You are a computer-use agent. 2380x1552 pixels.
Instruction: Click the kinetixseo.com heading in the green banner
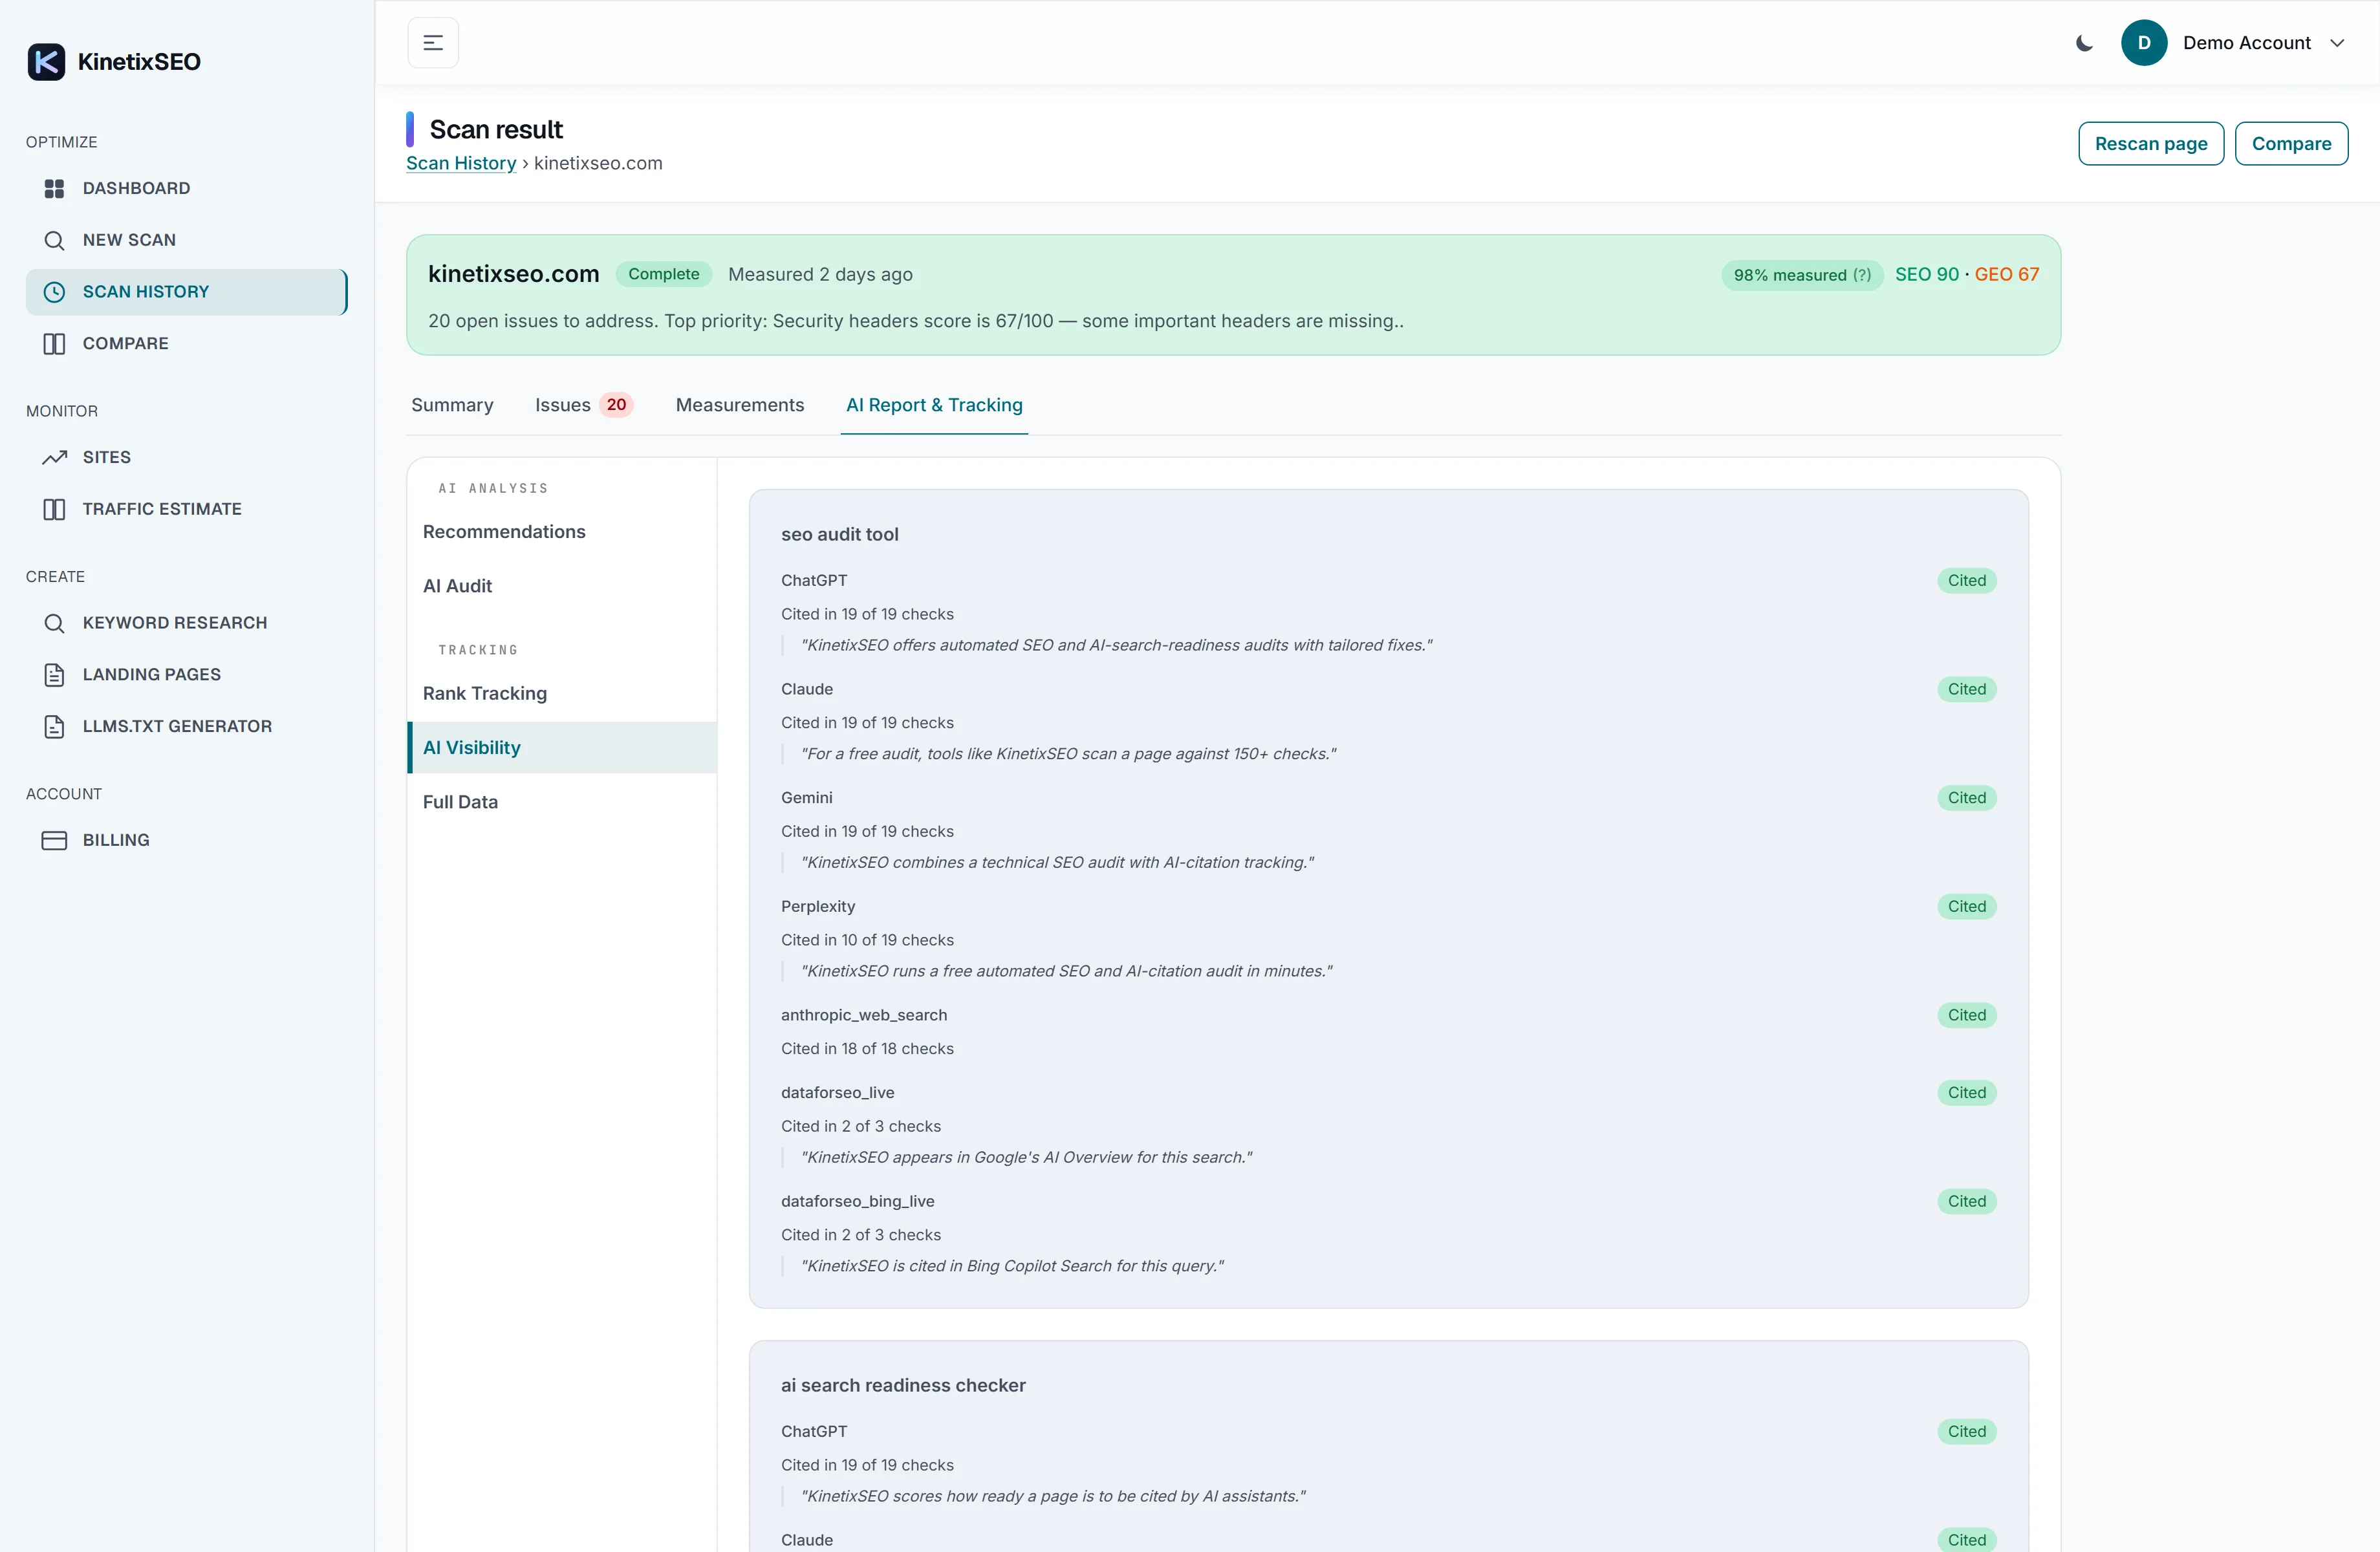coord(514,274)
